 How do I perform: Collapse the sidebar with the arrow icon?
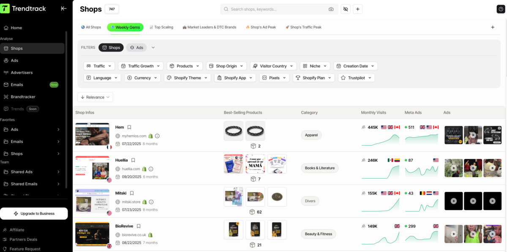click(x=64, y=8)
